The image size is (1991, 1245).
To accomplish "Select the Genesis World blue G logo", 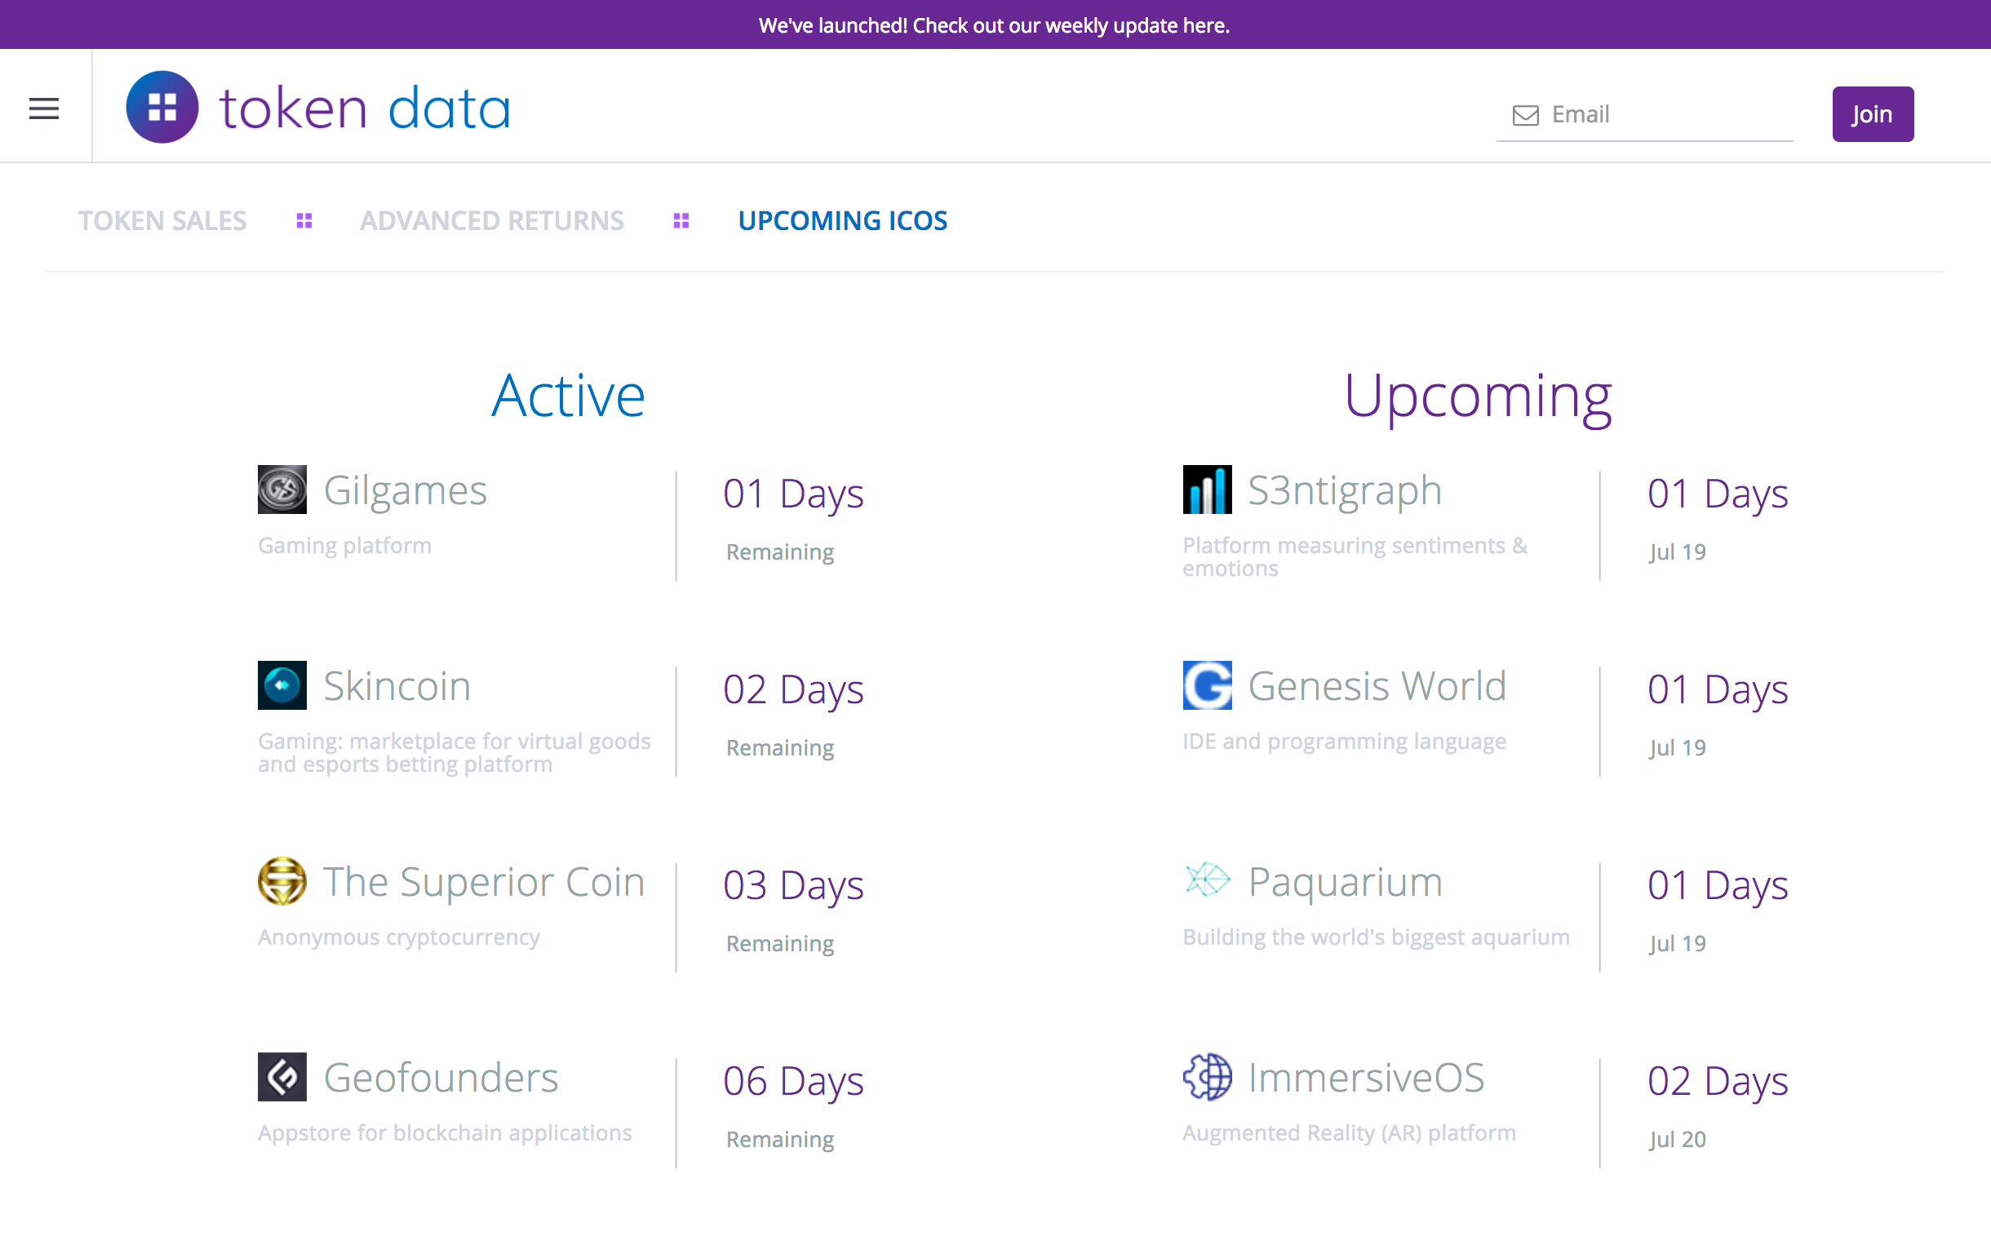I will [x=1206, y=685].
